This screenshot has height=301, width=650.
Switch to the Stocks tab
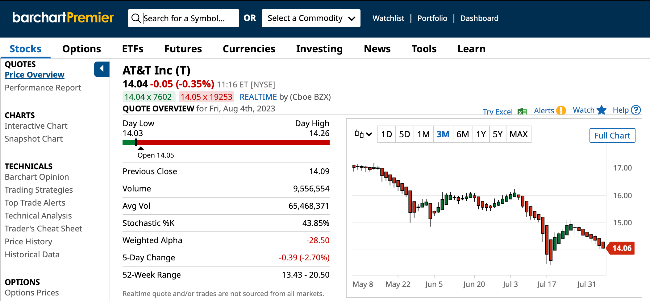coord(25,49)
